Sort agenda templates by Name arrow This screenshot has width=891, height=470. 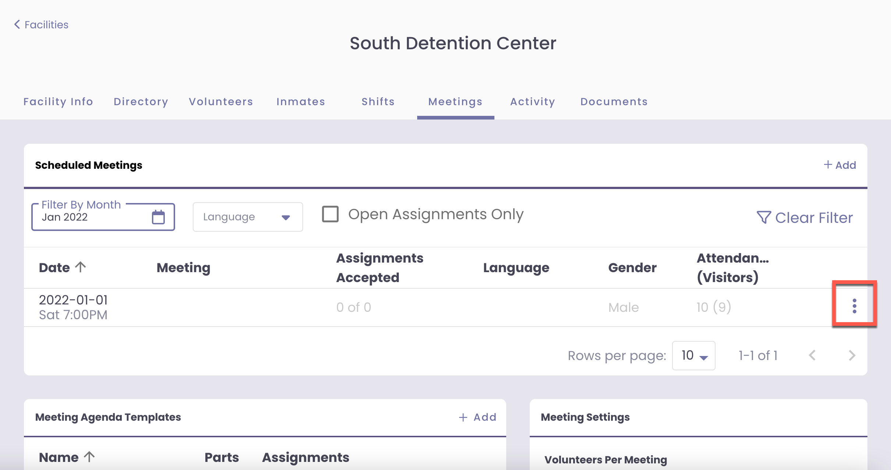click(89, 457)
